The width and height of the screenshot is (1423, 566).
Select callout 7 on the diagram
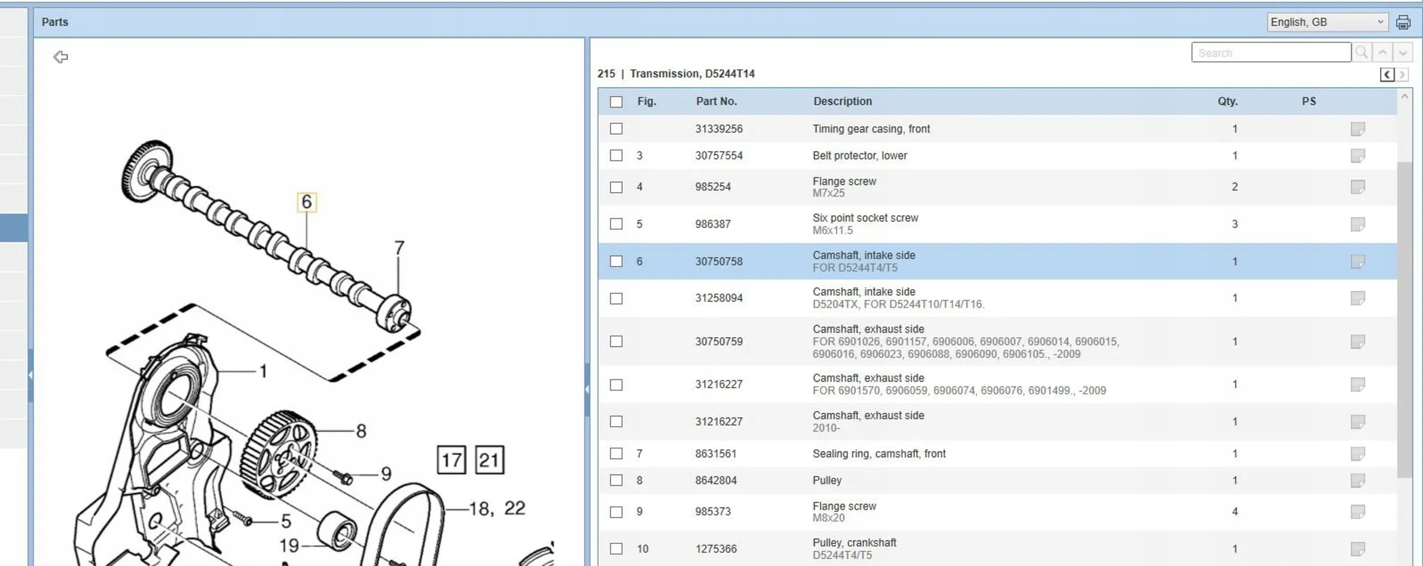coord(399,248)
